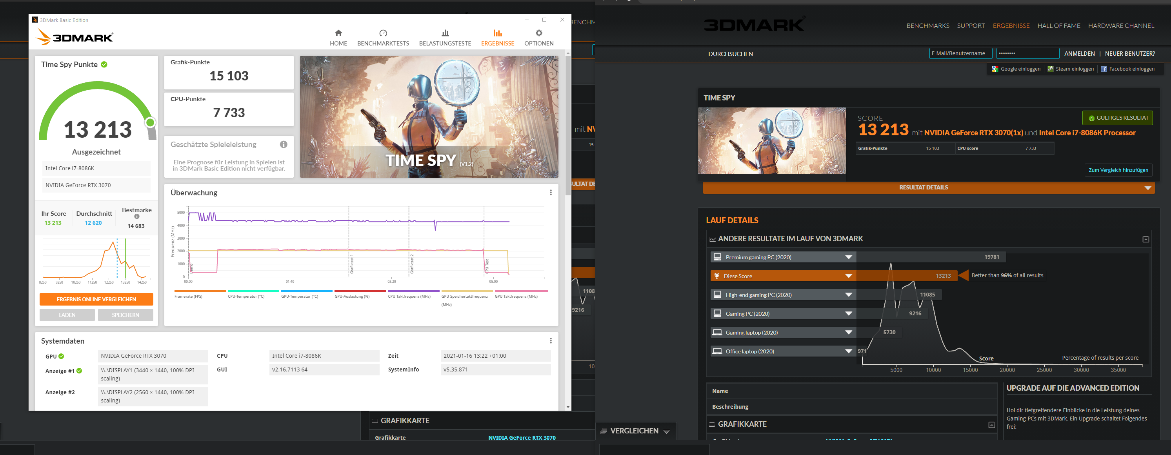Image resolution: width=1171 pixels, height=455 pixels.
Task: Open Vergleichen chevron dropdown
Action: coord(666,431)
